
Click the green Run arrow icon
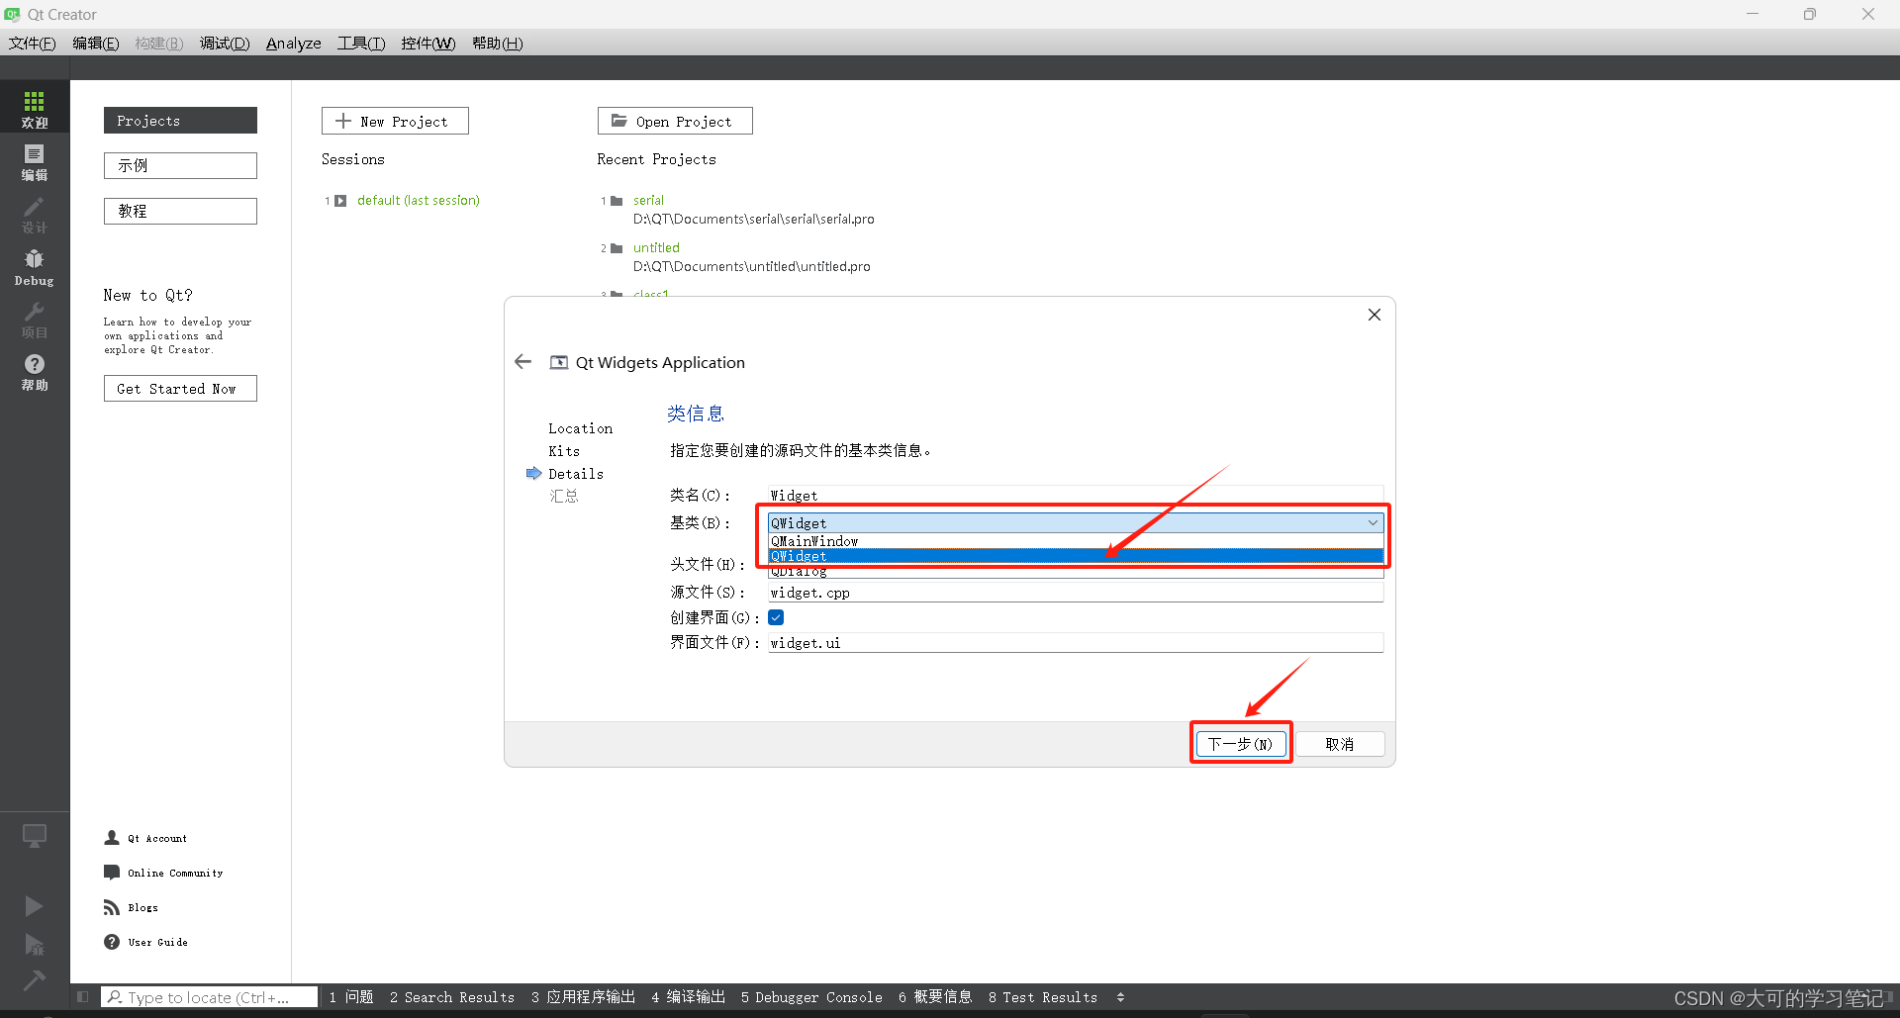click(34, 905)
